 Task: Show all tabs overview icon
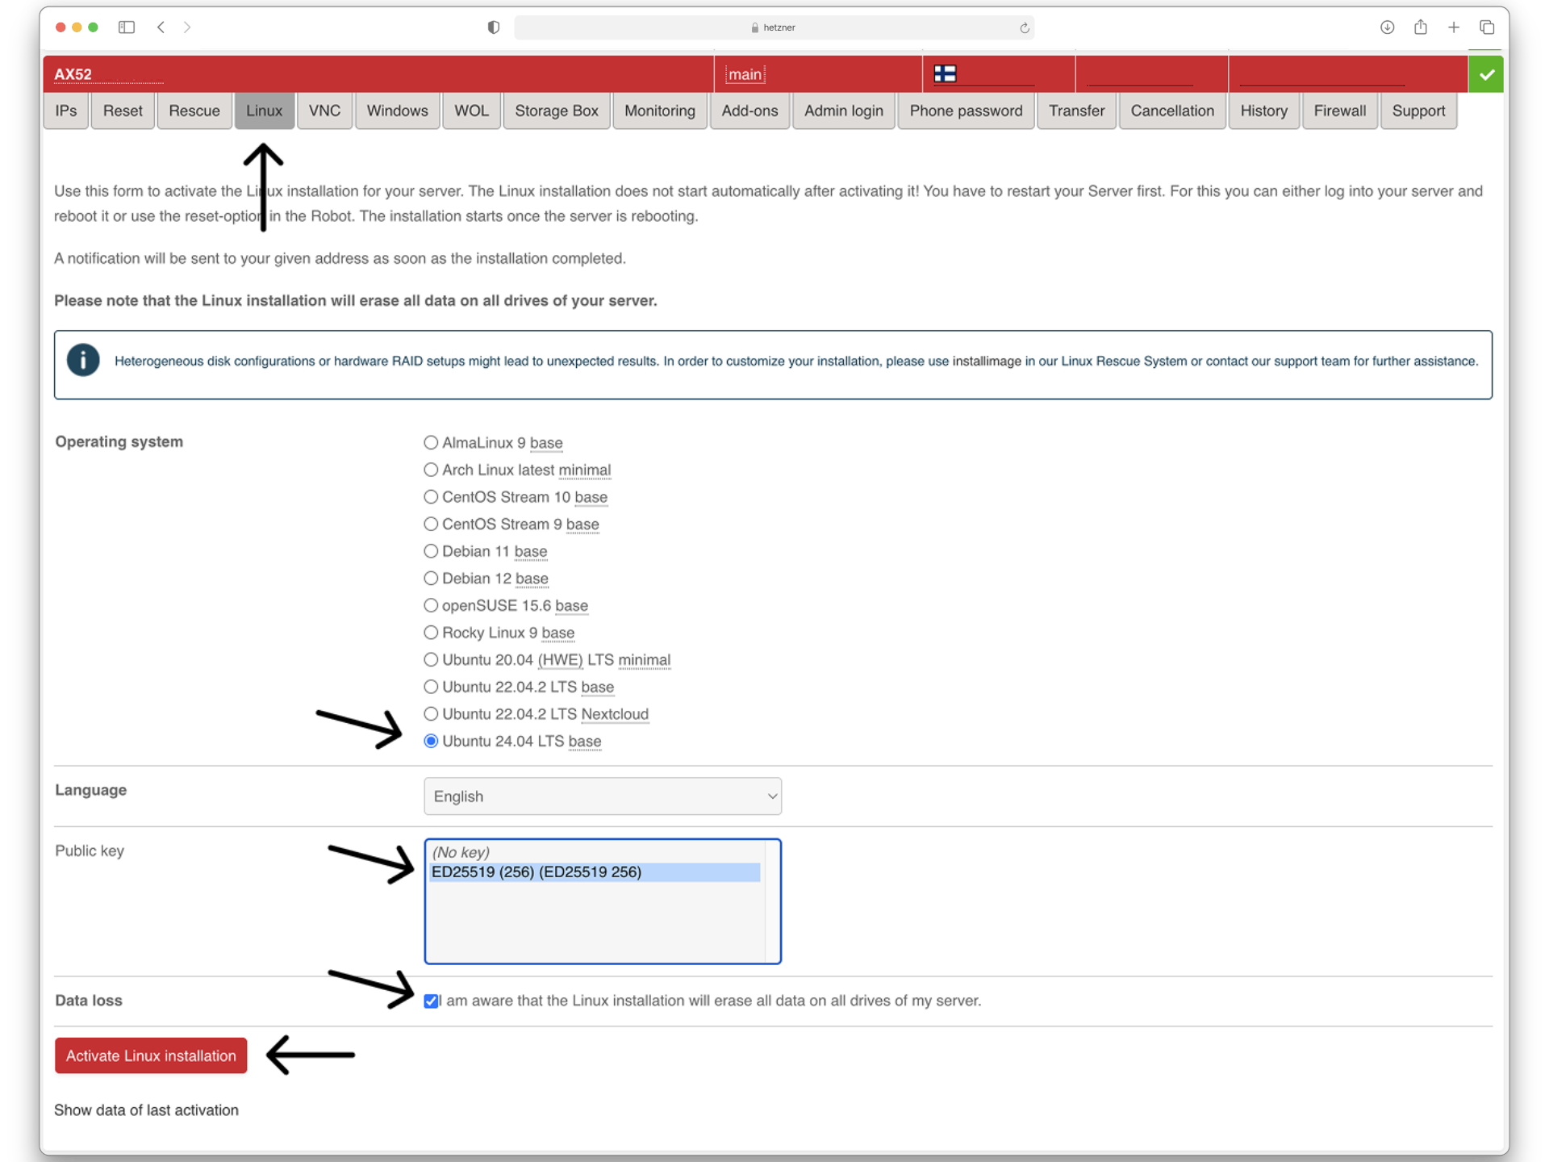tap(1487, 27)
